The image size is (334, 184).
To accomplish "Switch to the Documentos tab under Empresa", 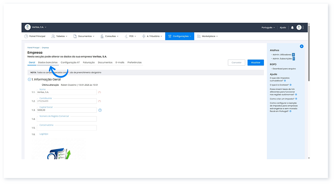I will pos(105,62).
